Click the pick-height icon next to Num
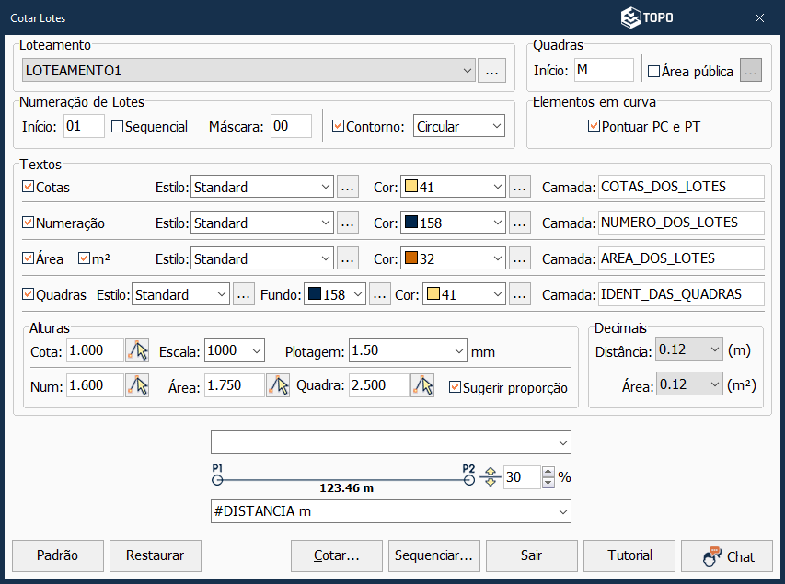 [137, 386]
